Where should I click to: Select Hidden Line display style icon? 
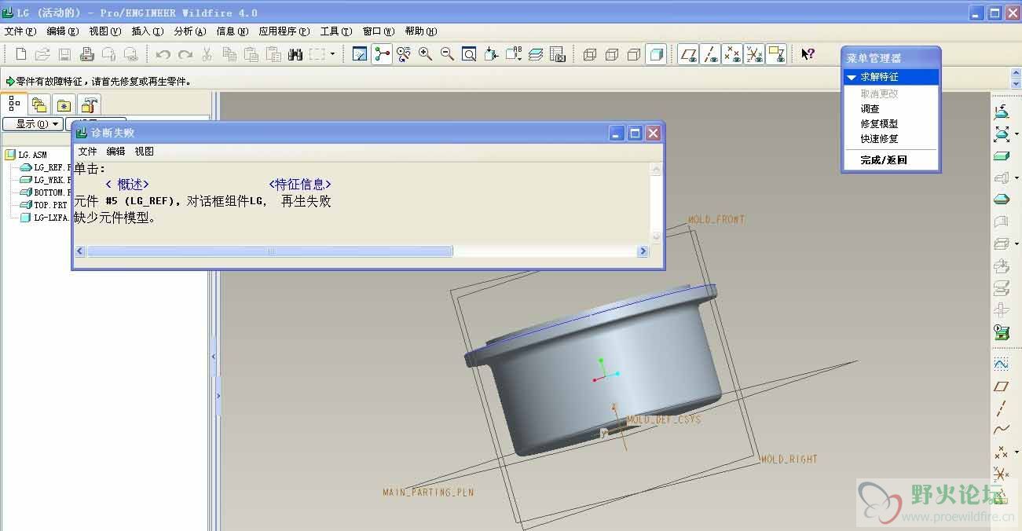click(613, 54)
